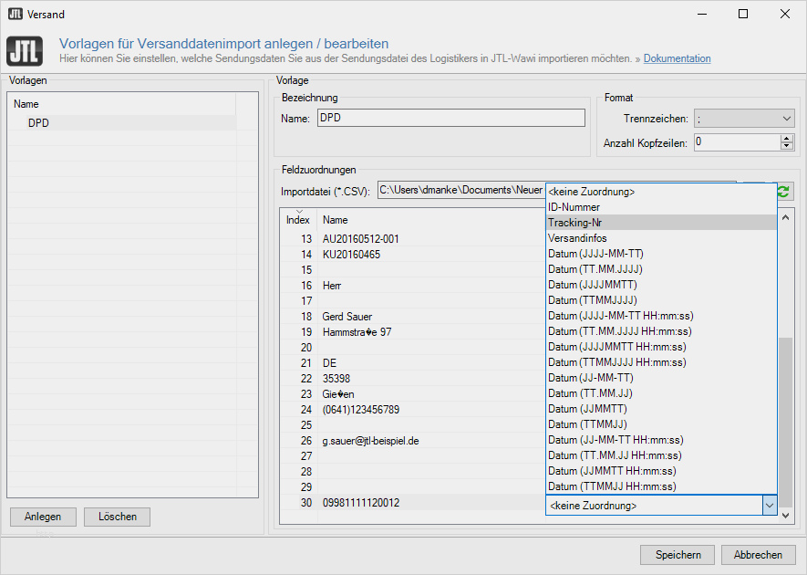Choose Tracking-Nr from dropdown list
807x575 pixels.
click(x=661, y=223)
